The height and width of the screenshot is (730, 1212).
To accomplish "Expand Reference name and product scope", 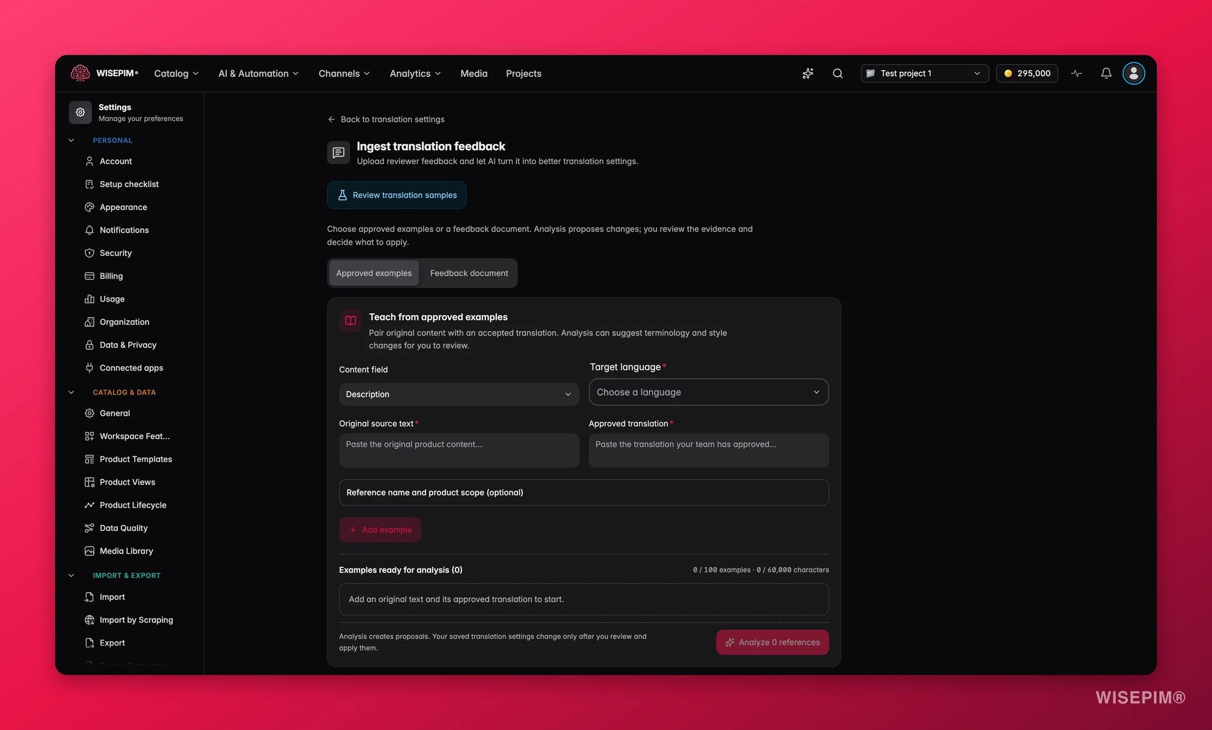I will [x=584, y=493].
